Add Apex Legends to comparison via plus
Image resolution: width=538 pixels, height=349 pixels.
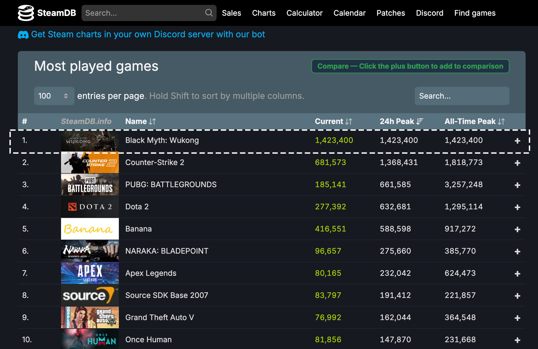517,274
